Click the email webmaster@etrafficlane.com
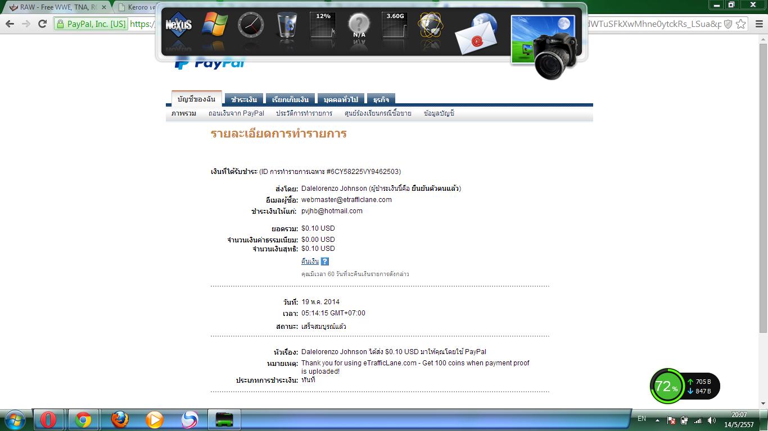The width and height of the screenshot is (768, 431). tap(346, 200)
